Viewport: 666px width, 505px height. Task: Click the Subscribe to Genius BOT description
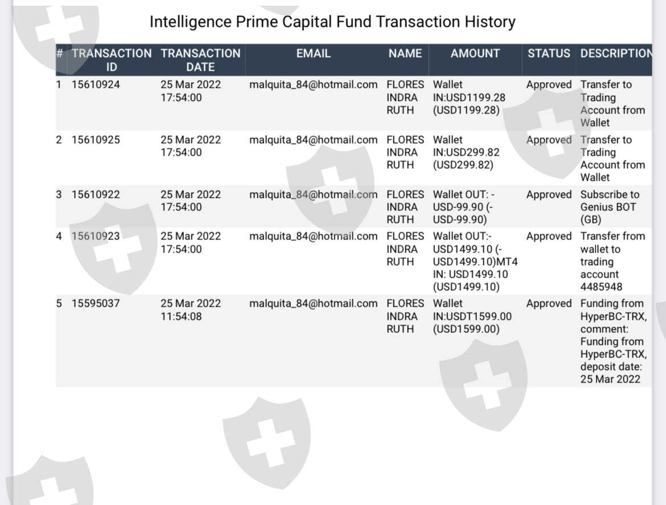click(609, 207)
